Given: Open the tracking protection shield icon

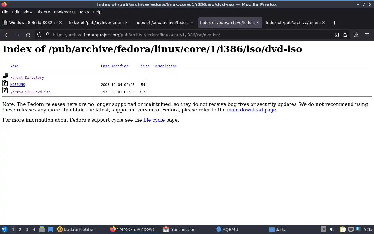Looking at the screenshot, I should point(39,35).
